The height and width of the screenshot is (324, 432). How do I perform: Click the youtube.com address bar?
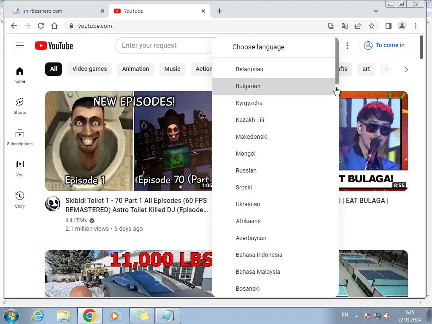coord(193,26)
